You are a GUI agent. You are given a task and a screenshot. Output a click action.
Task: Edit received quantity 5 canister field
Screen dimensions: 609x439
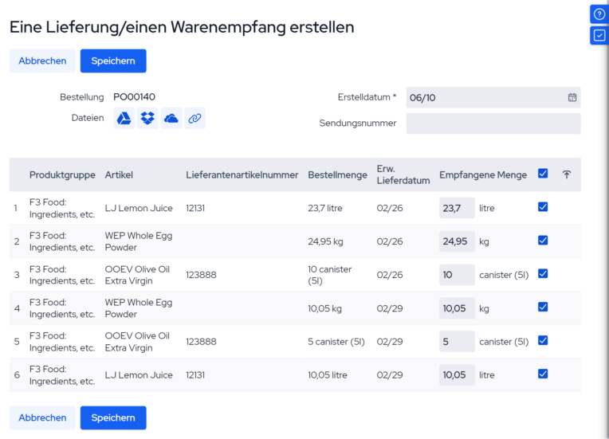(x=457, y=342)
